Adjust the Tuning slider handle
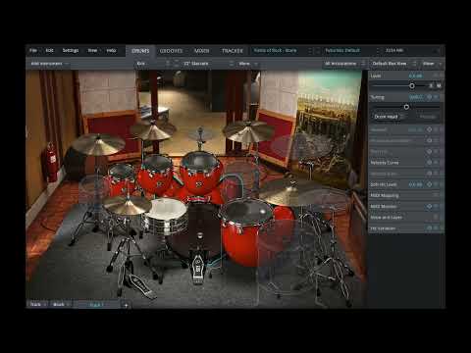Image resolution: width=471 pixels, height=353 pixels. pos(406,107)
